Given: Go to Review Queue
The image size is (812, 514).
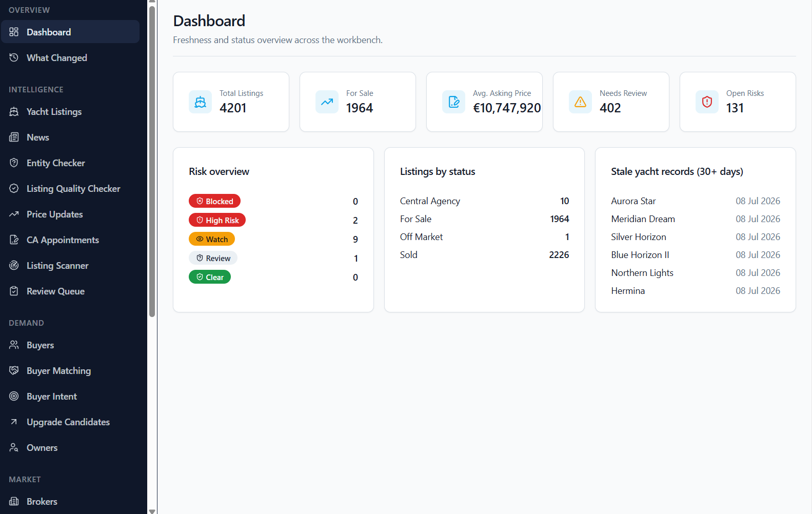Looking at the screenshot, I should 70,291.
